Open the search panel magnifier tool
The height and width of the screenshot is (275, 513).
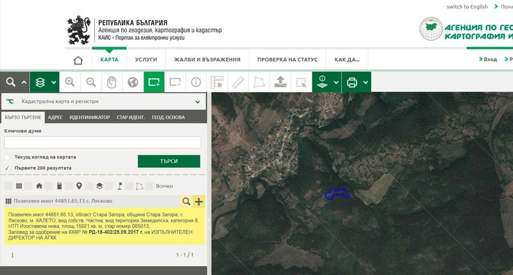[10, 82]
